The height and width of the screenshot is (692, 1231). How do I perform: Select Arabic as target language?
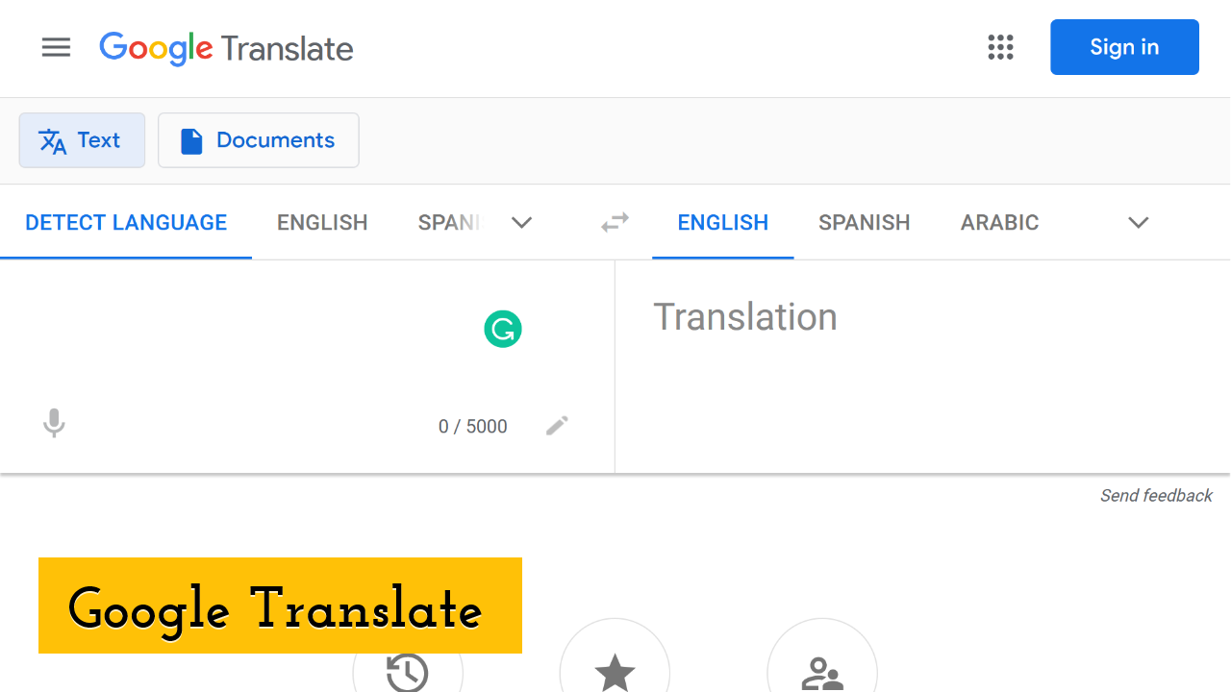(x=1000, y=223)
